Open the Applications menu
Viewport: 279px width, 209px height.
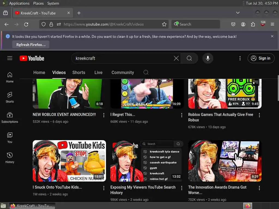[x=19, y=3]
